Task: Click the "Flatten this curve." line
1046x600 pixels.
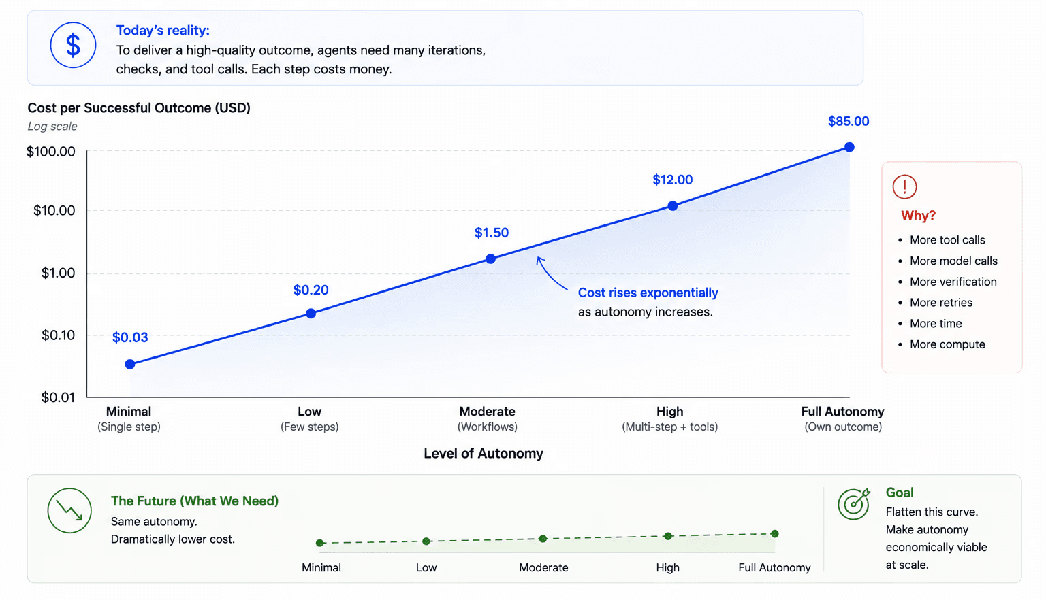Action: pos(932,512)
